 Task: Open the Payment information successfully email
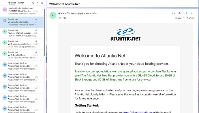pyautogui.click(x=22, y=33)
